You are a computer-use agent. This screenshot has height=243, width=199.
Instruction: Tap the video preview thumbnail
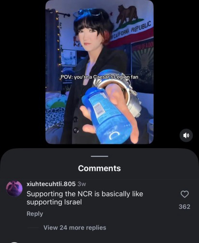click(99, 72)
